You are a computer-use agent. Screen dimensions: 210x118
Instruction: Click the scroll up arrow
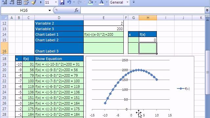point(208,20)
